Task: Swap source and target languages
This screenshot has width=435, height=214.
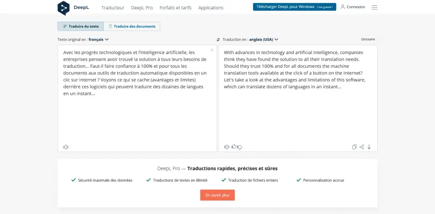Action: point(218,39)
